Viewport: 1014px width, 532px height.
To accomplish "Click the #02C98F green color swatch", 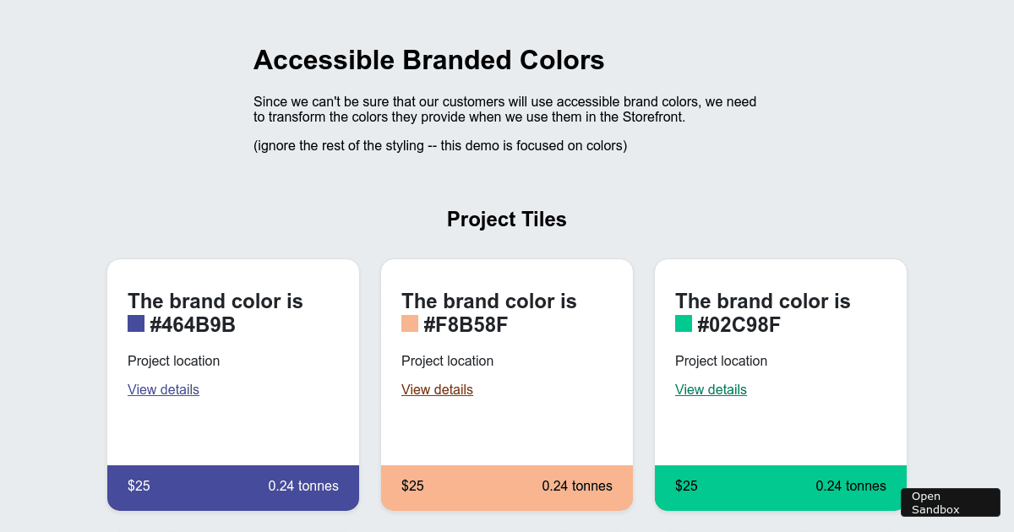I will click(682, 323).
